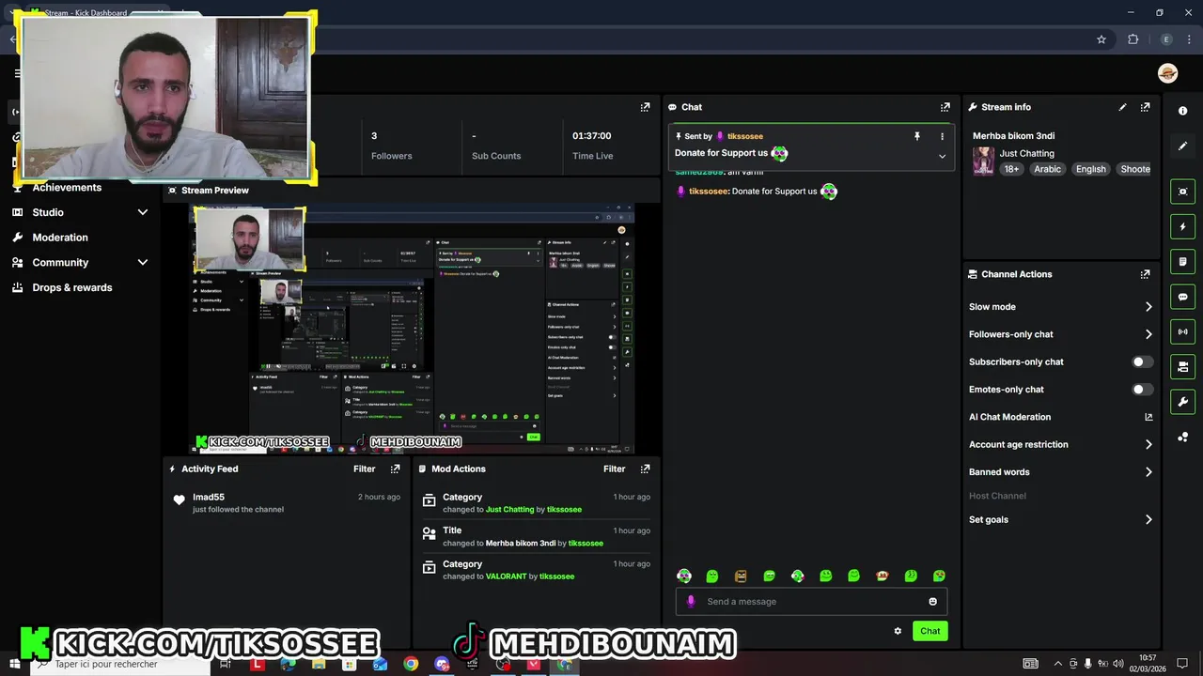Viewport: 1203px width, 676px height.
Task: Open the Activity Feed Filter dropdown
Action: coord(364,469)
